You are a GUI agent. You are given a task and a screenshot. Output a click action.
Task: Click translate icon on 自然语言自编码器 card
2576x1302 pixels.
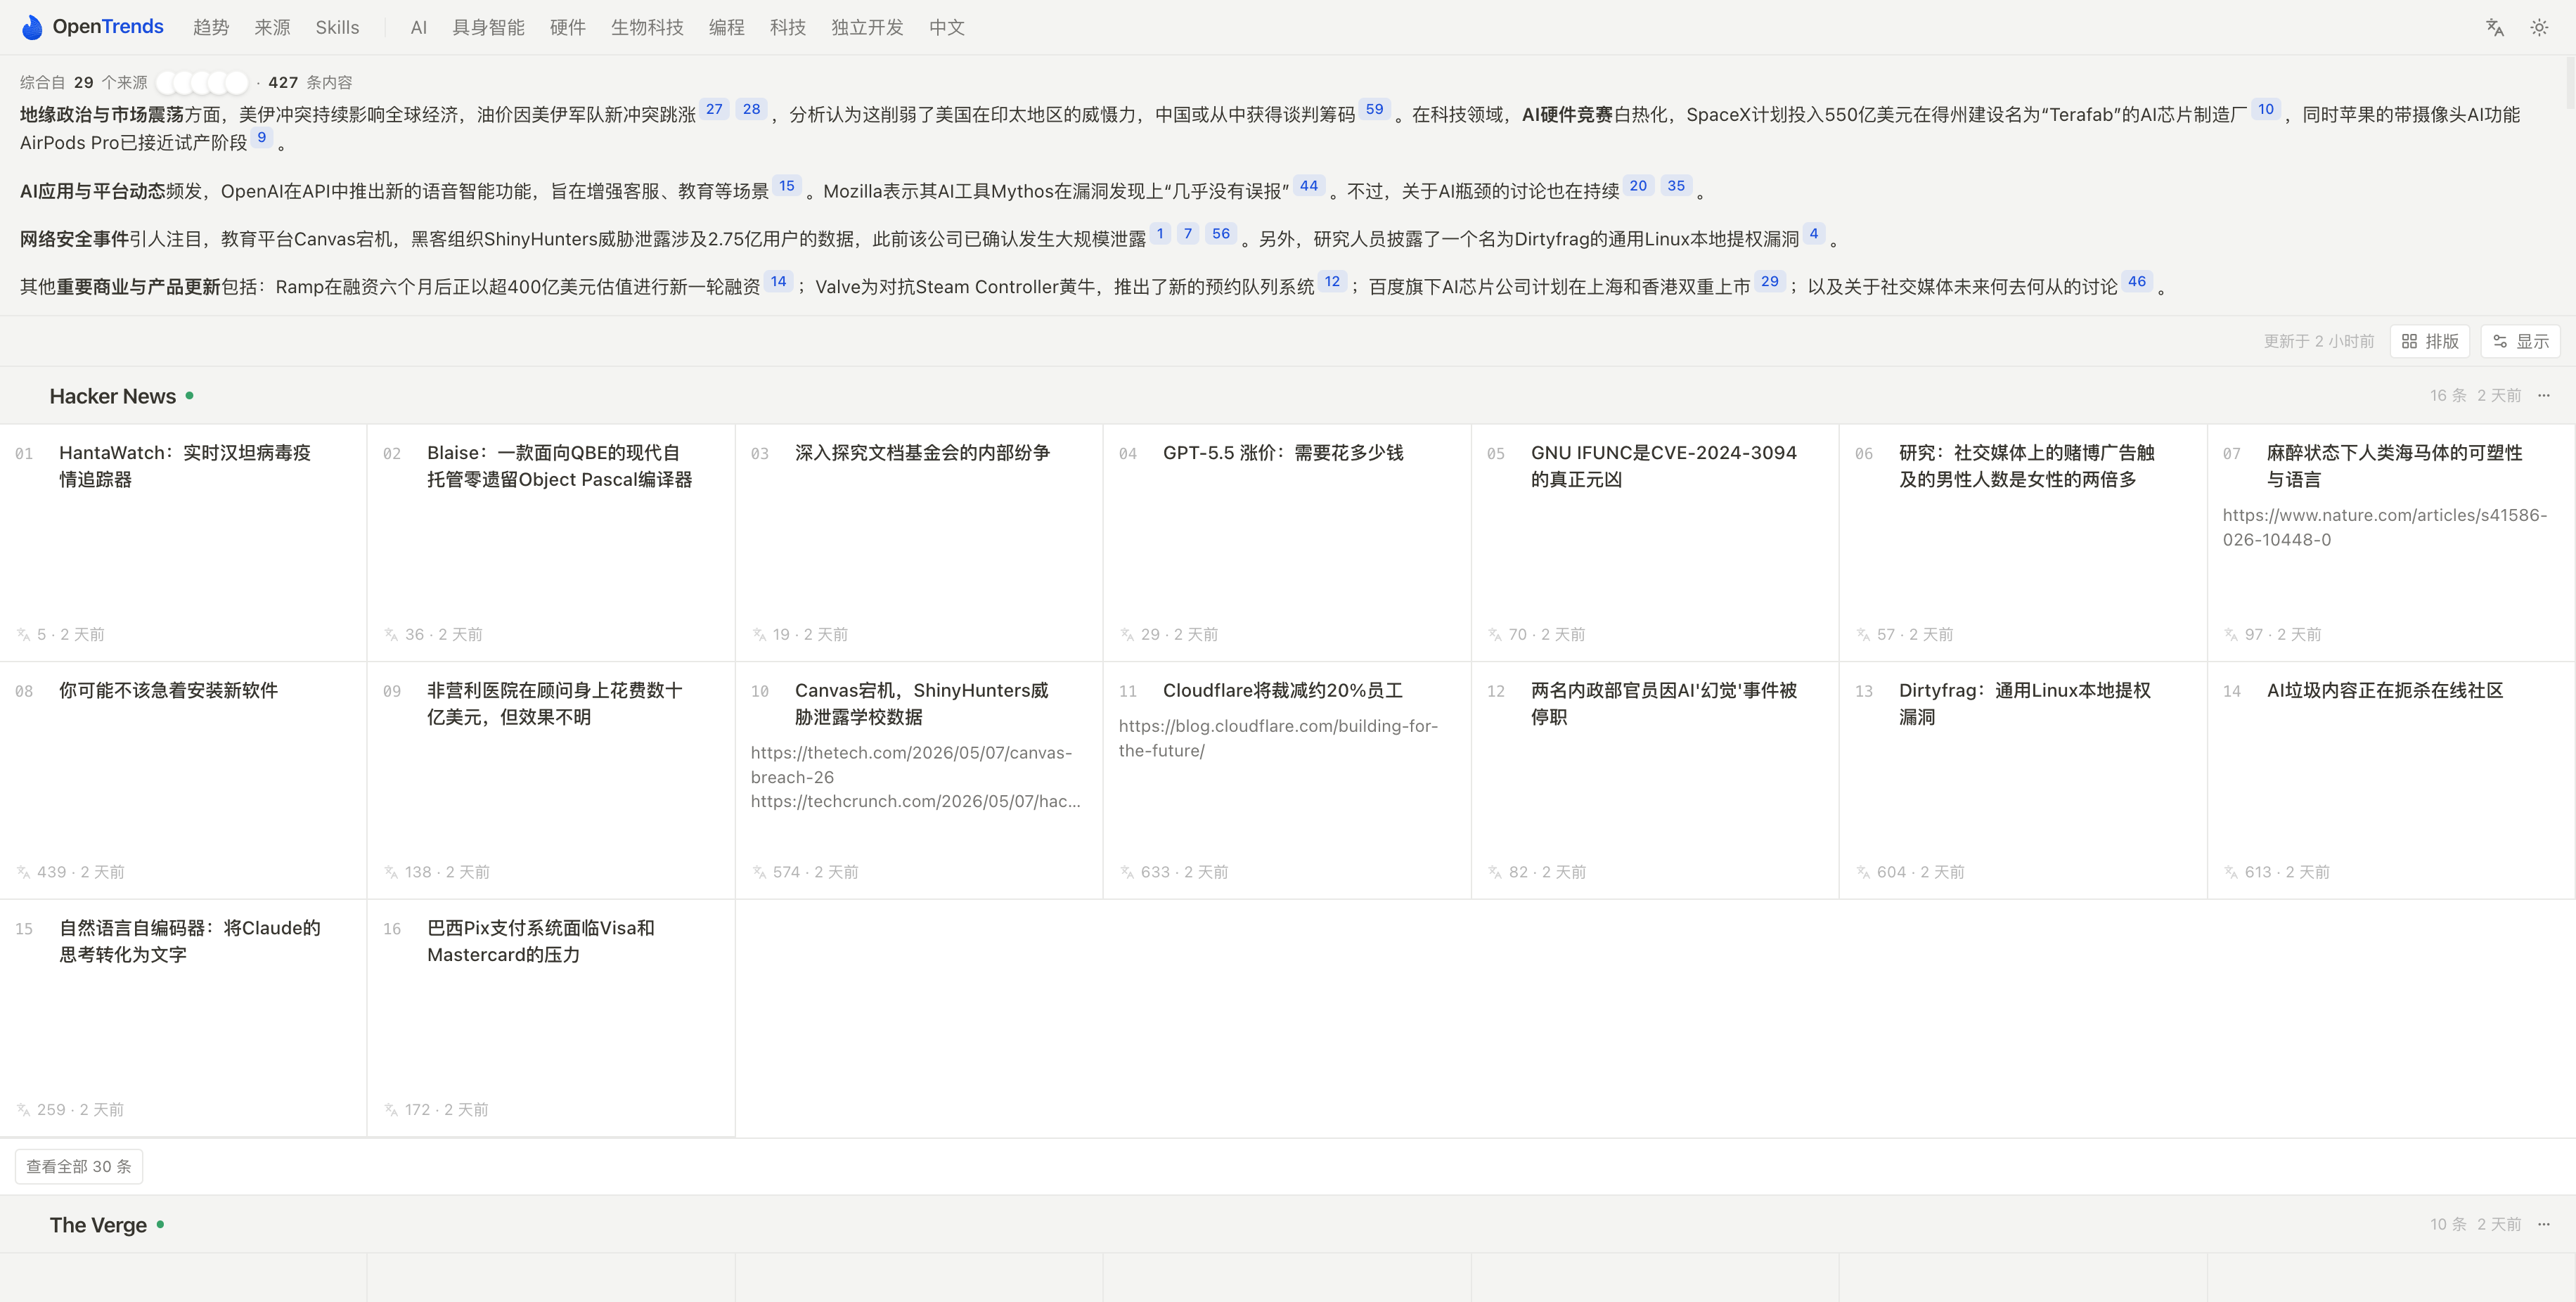click(23, 1109)
